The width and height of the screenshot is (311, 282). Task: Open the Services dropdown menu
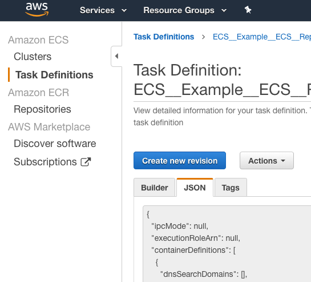coord(103,10)
